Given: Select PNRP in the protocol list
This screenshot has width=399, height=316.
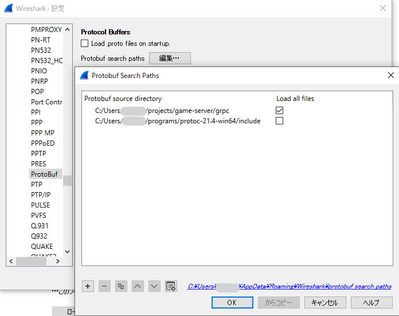Looking at the screenshot, I should coord(40,81).
